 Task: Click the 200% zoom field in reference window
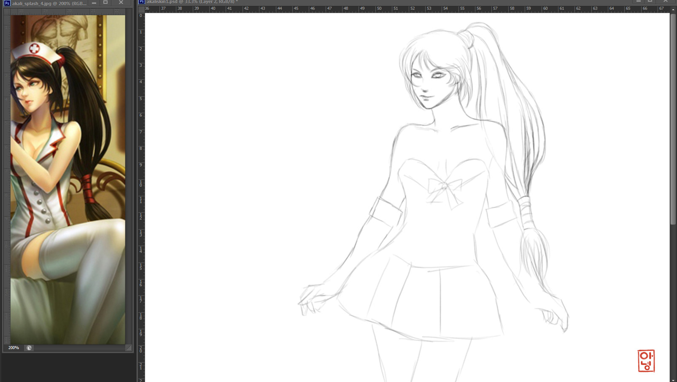click(x=13, y=348)
